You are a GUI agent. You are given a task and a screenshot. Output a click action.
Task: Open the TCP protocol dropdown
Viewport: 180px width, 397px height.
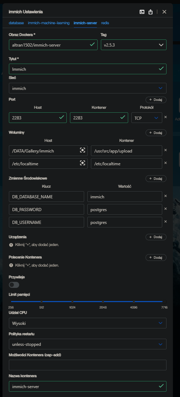point(147,118)
